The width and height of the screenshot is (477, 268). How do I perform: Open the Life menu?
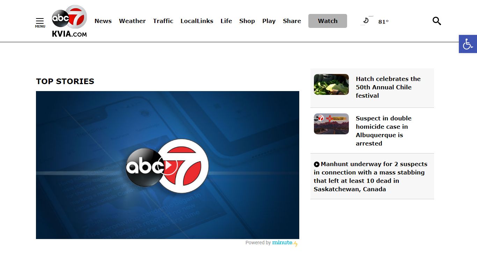tap(226, 21)
